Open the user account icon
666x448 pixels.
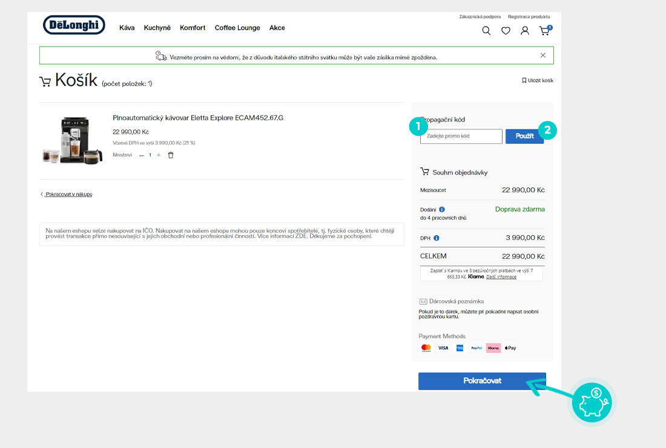pyautogui.click(x=525, y=31)
